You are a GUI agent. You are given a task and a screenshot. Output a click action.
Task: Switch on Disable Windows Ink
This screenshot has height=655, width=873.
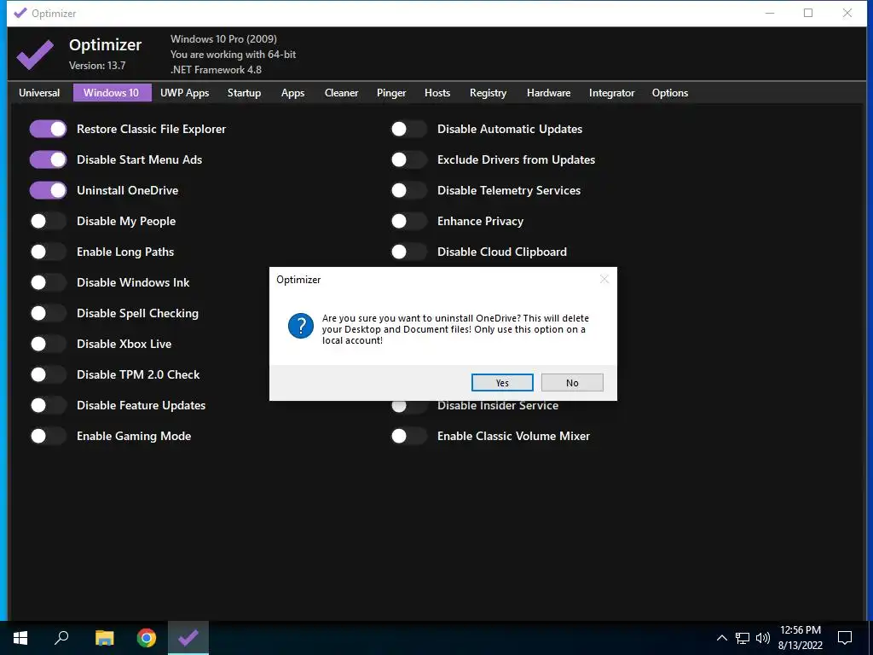(x=48, y=282)
